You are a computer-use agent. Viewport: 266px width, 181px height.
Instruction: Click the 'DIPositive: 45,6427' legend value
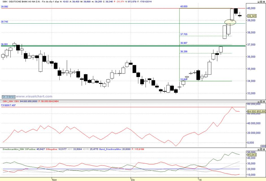point(35,149)
